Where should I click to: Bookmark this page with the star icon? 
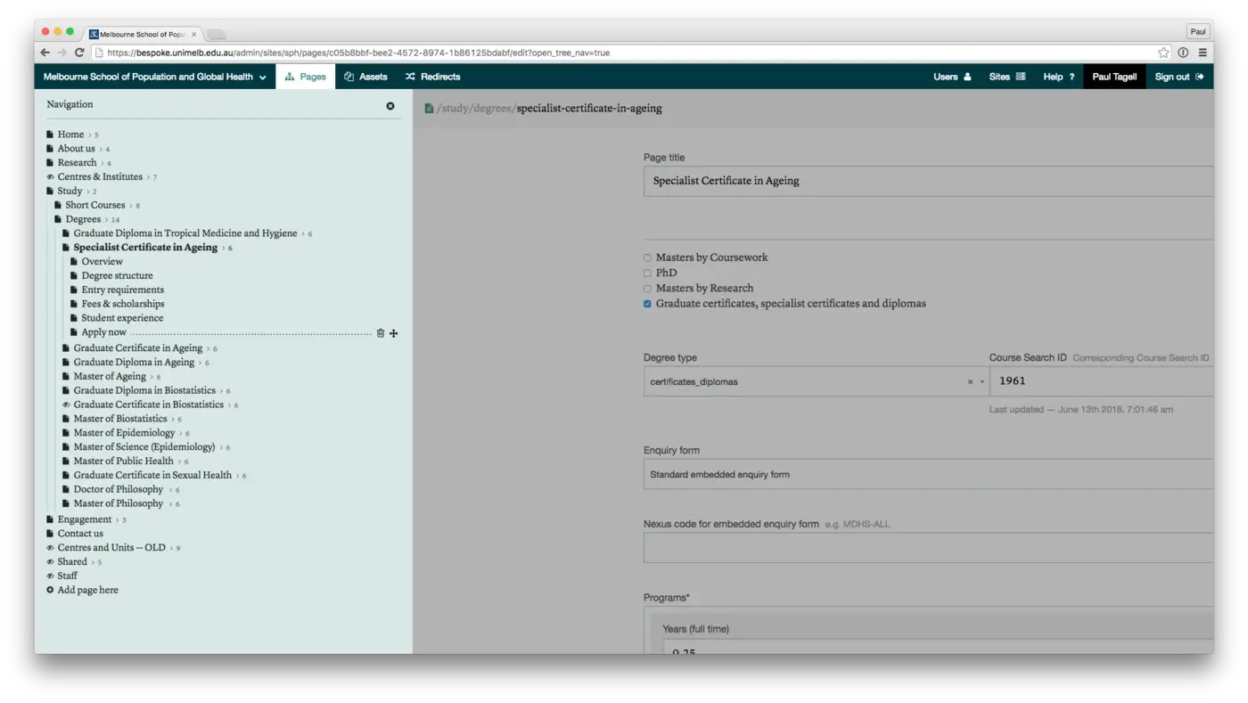1163,53
